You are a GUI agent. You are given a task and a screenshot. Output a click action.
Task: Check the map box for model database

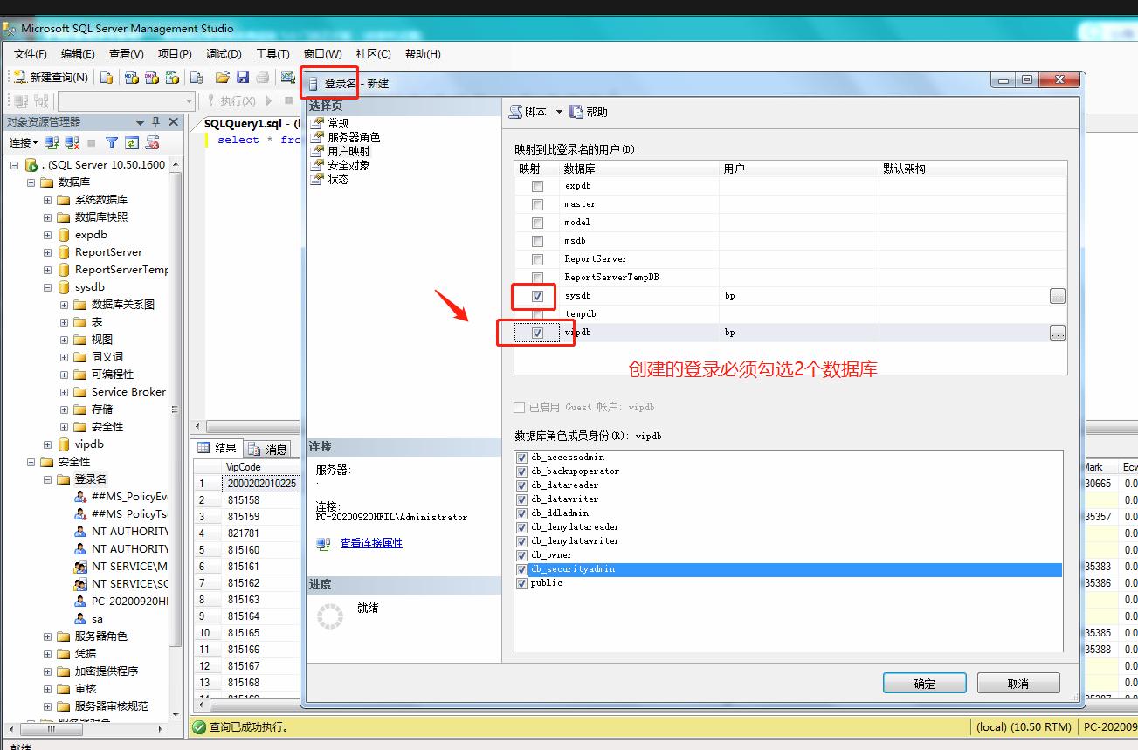coord(537,223)
